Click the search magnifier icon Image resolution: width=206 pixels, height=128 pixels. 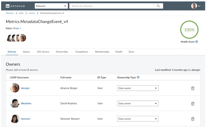point(158,6)
